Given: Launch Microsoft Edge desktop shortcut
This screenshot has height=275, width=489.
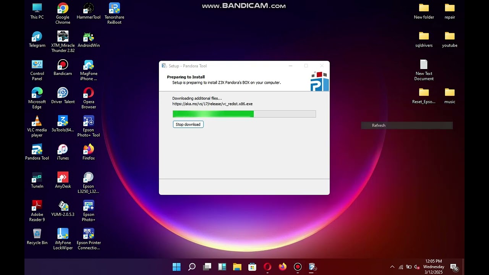Looking at the screenshot, I should [x=37, y=99].
